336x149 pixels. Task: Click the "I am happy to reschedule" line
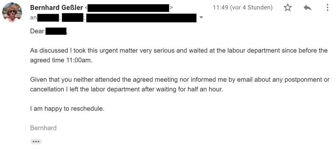67,109
